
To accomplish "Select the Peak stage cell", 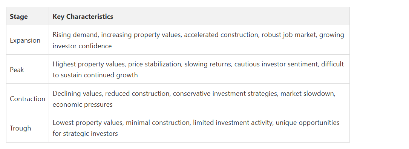I will (x=28, y=69).
